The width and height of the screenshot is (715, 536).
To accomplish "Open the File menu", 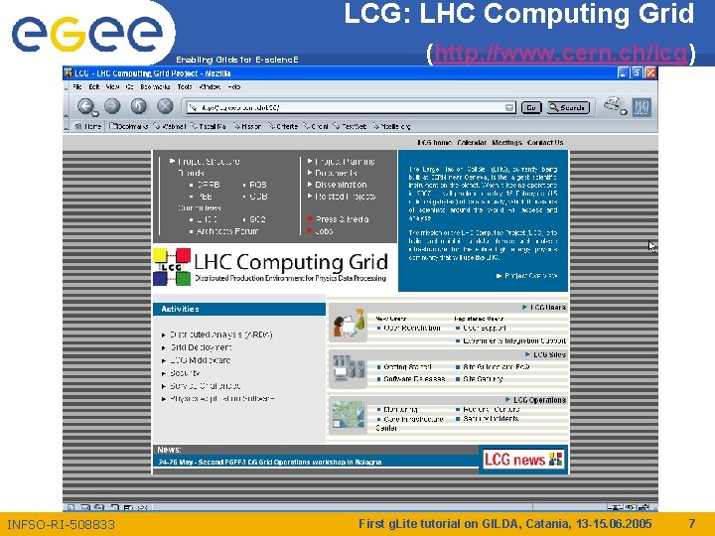I will click(x=77, y=86).
